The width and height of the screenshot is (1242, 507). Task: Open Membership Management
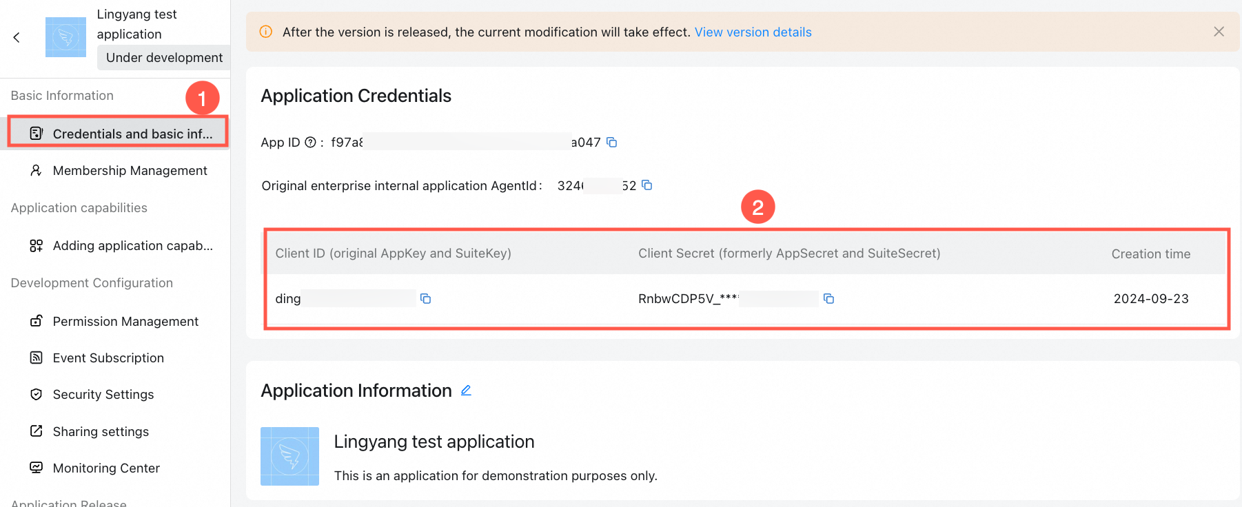pos(117,170)
